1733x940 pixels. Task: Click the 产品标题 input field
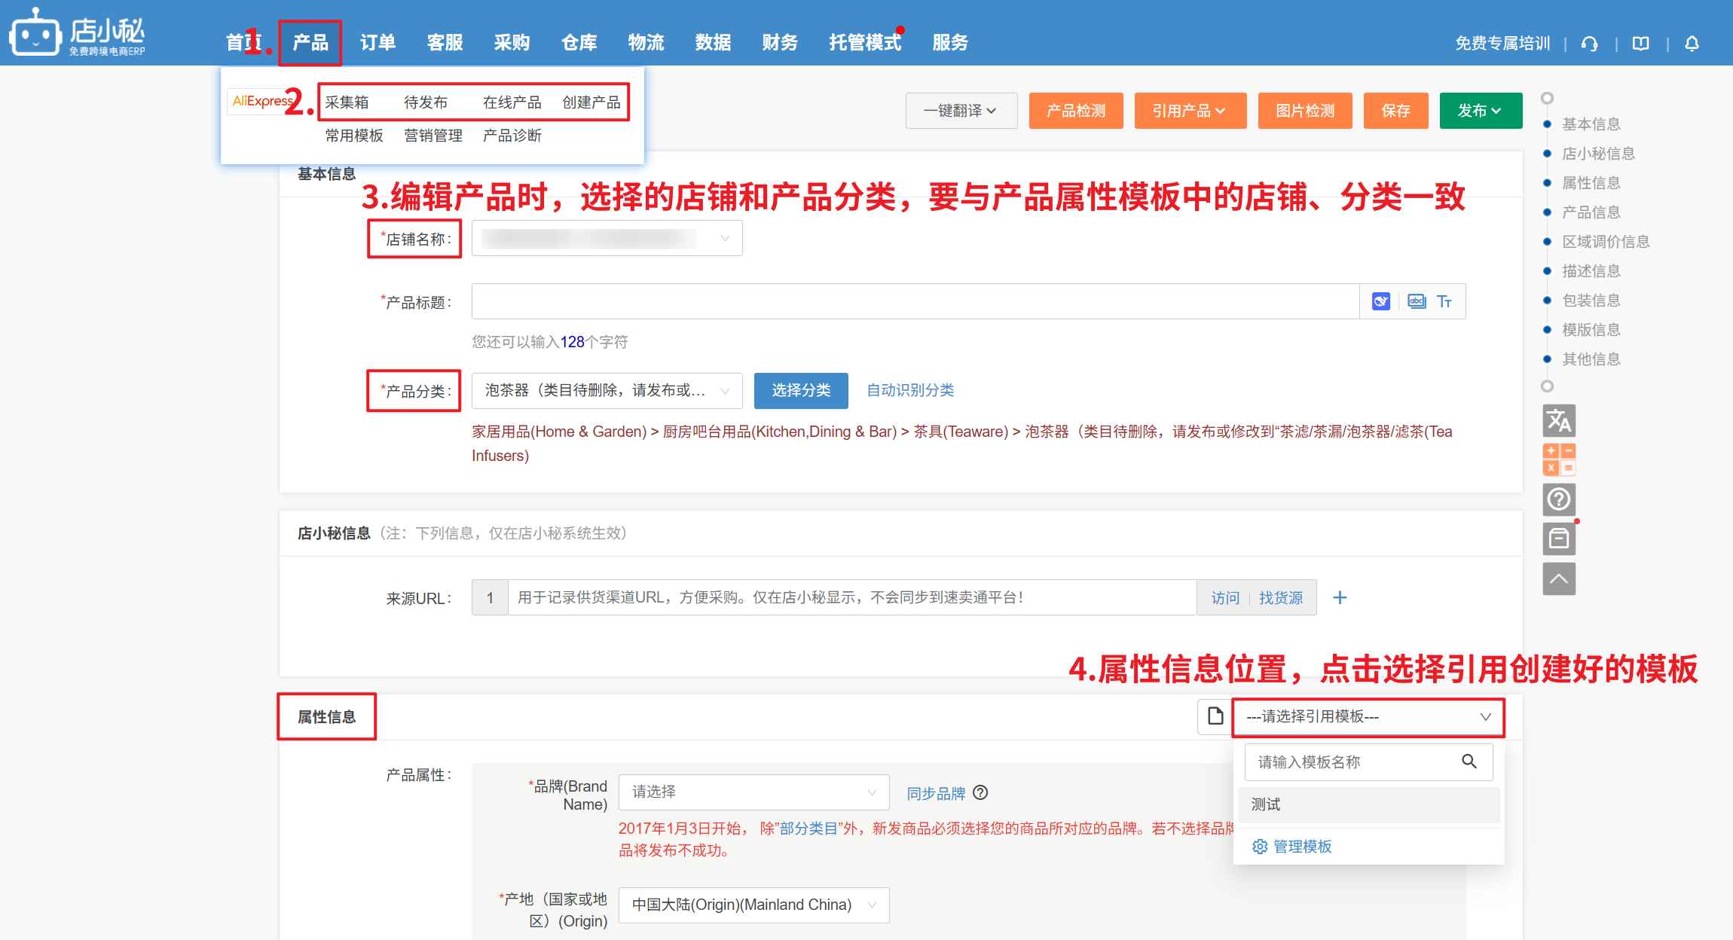tap(915, 301)
